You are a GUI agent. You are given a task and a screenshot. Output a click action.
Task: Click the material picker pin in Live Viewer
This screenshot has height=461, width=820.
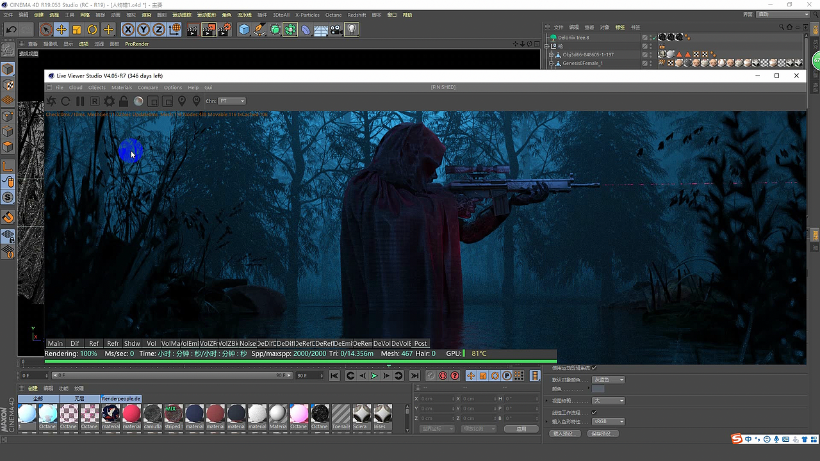point(197,101)
